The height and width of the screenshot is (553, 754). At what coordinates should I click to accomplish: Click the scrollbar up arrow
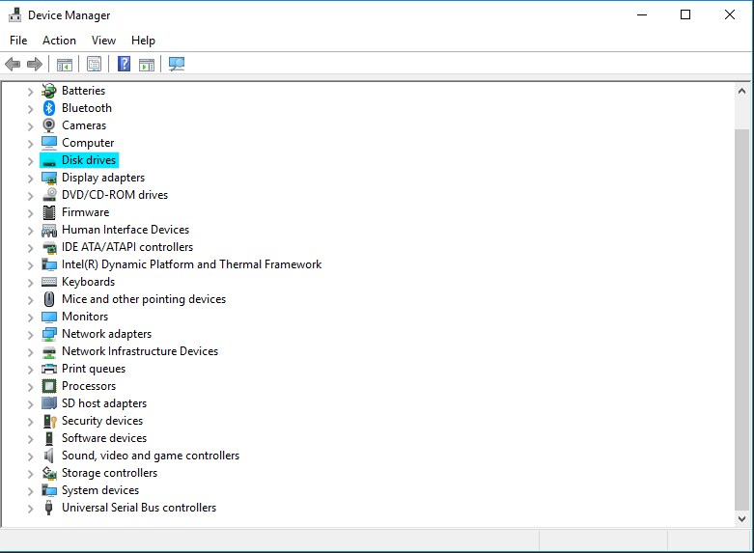(x=741, y=91)
